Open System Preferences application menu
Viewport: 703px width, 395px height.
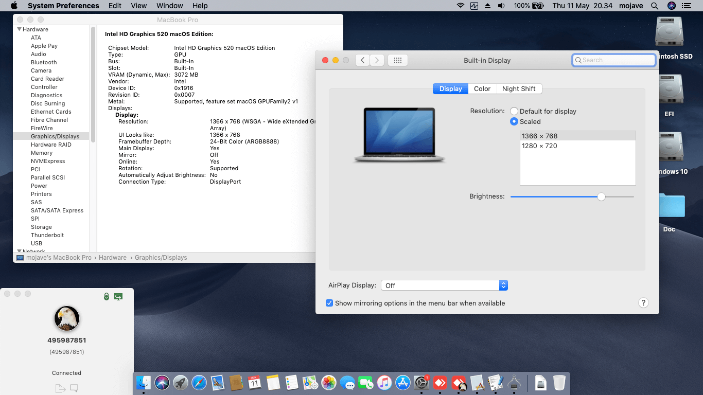pyautogui.click(x=63, y=6)
